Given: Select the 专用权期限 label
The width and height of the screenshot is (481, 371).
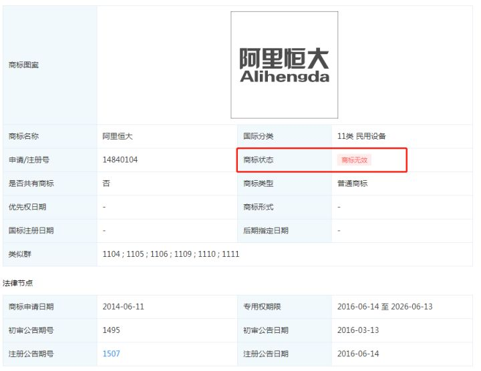Looking at the screenshot, I should (x=262, y=307).
